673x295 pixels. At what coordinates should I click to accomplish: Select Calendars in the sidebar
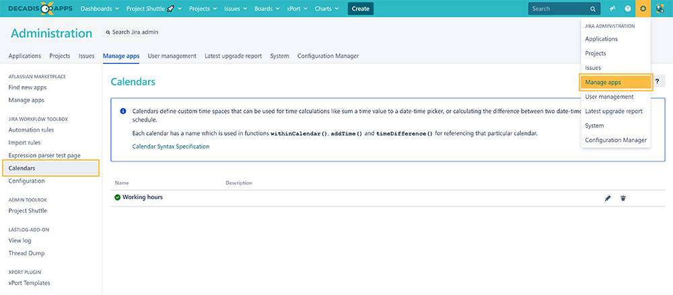tap(51, 168)
